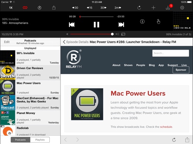The width and height of the screenshot is (193, 144).
Task: Open the sleep timer icon
Action: pos(40,8)
